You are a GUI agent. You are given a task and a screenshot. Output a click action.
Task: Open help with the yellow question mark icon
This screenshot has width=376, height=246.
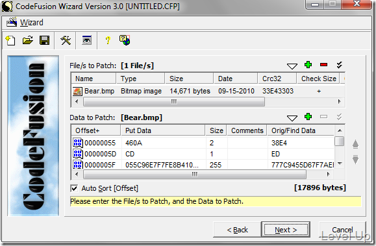[x=108, y=40]
